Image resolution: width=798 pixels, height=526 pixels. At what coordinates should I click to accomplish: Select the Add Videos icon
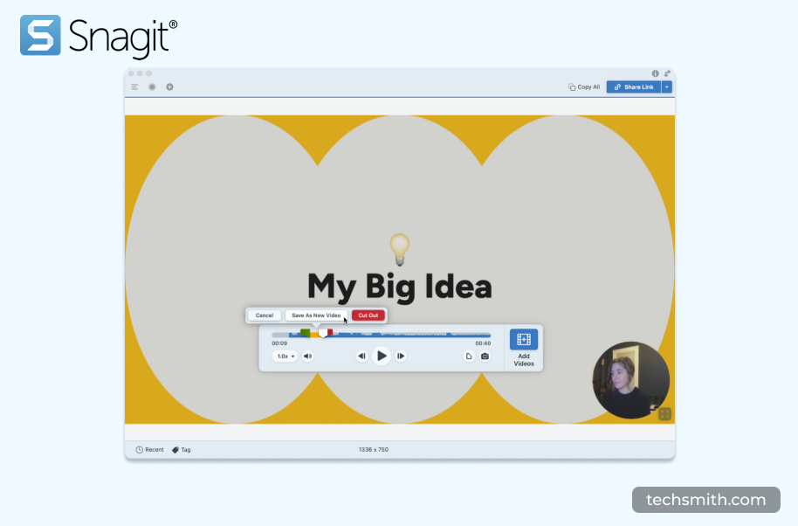pos(523,341)
